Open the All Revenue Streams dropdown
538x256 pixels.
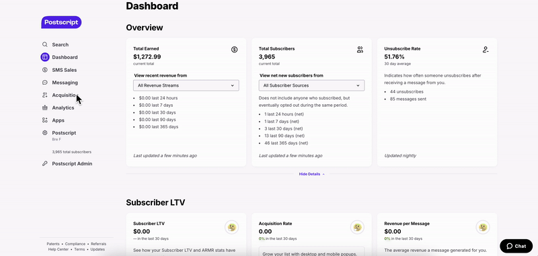(186, 85)
